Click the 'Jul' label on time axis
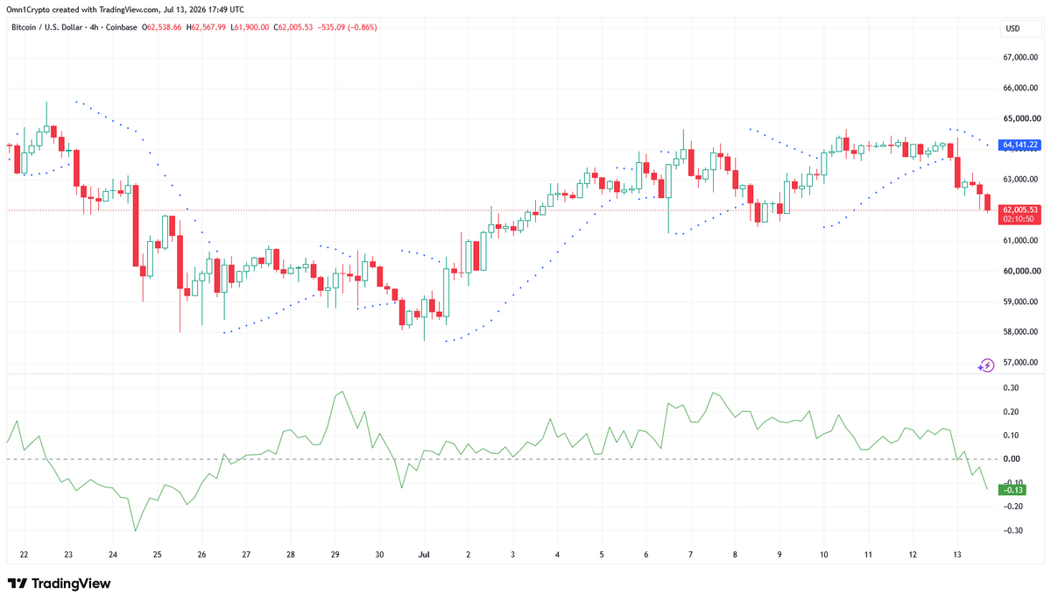The image size is (1051, 603). point(424,555)
